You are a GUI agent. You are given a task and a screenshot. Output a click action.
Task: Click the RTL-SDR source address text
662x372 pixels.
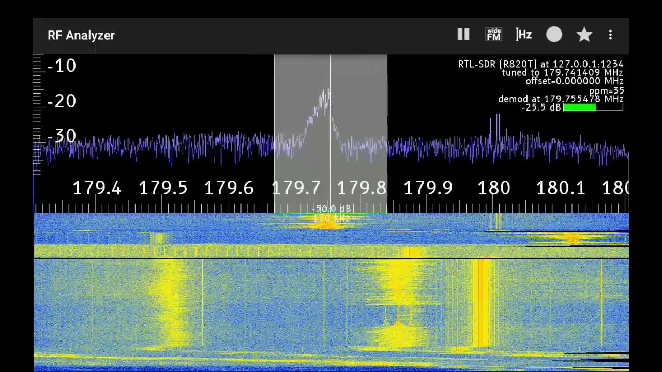(540, 64)
